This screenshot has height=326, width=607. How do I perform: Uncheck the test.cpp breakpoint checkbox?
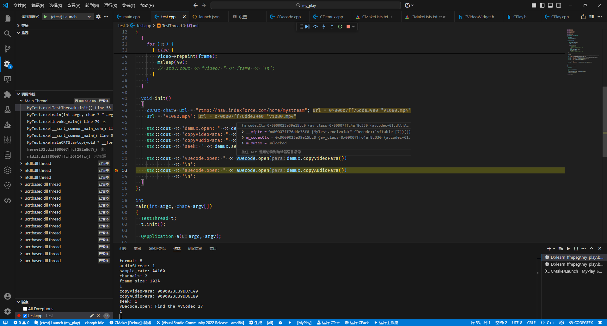coord(25,316)
